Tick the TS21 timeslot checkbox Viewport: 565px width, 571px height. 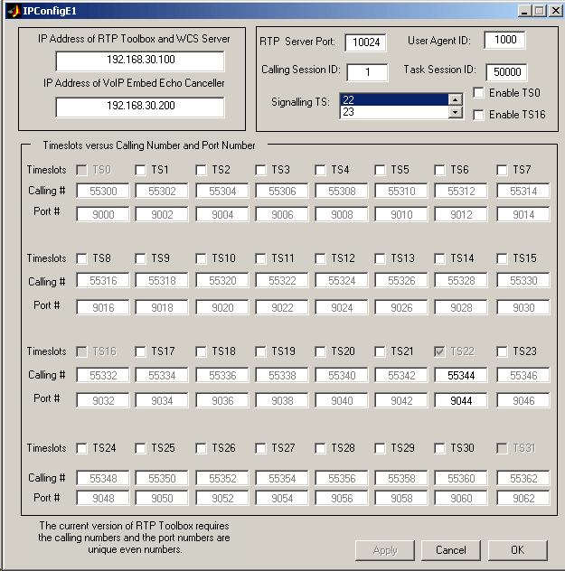point(380,351)
